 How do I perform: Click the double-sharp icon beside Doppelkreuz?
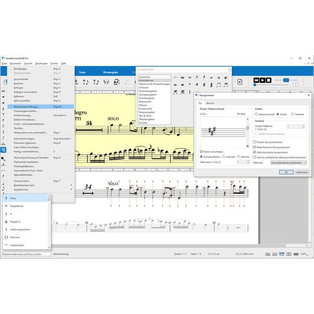point(6,206)
